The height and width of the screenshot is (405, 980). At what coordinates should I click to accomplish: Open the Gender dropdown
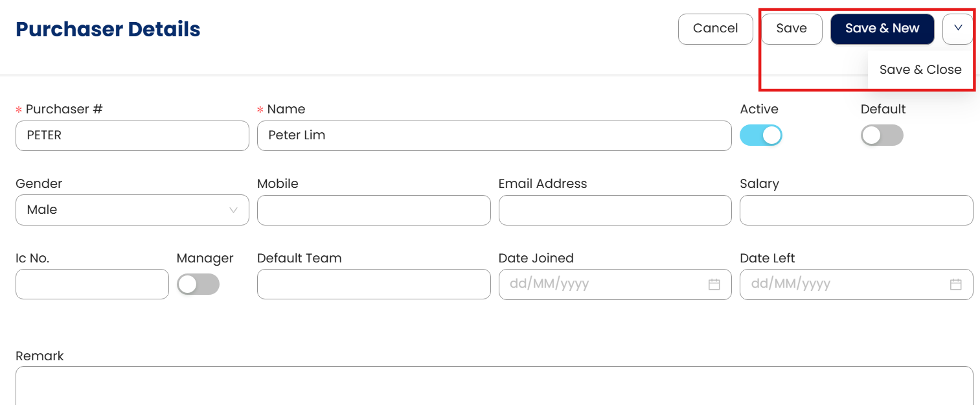pyautogui.click(x=132, y=210)
